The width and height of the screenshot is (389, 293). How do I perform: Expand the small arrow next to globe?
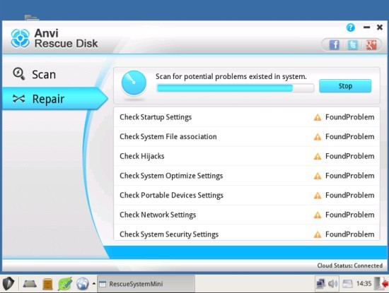point(94,284)
